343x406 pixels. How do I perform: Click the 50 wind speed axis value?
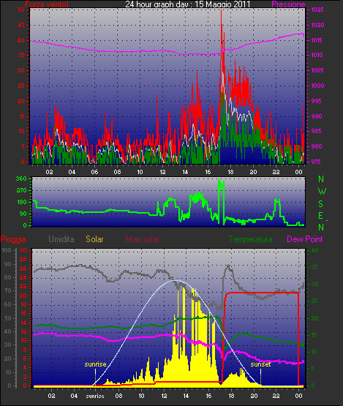tap(21, 10)
